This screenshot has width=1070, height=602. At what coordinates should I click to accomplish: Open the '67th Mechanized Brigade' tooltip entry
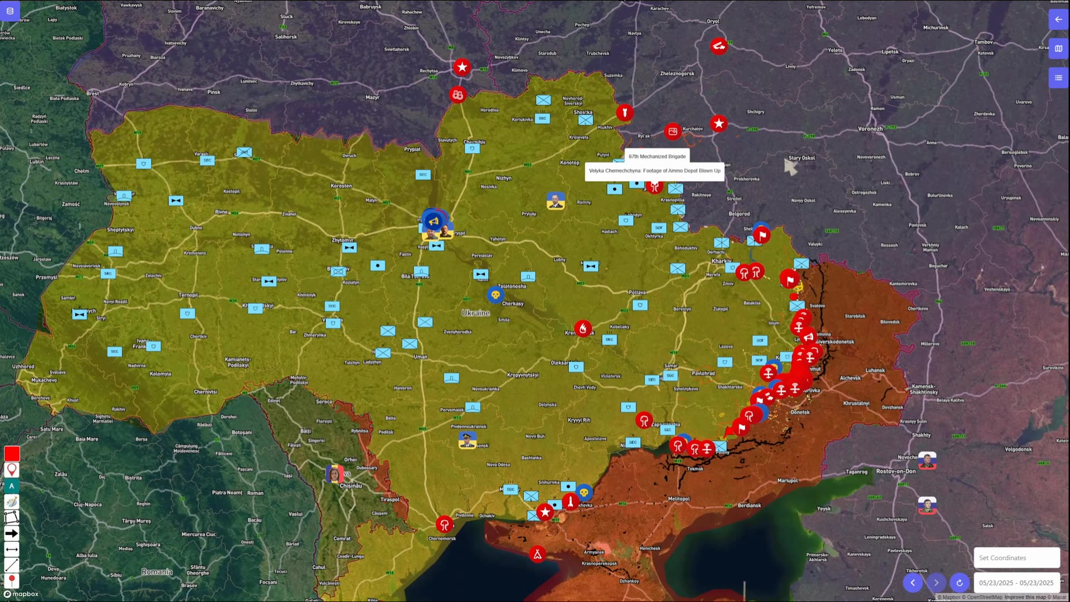pos(657,157)
